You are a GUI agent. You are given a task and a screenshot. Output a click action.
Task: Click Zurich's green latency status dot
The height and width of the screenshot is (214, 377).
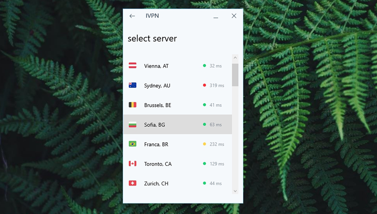coord(204,183)
